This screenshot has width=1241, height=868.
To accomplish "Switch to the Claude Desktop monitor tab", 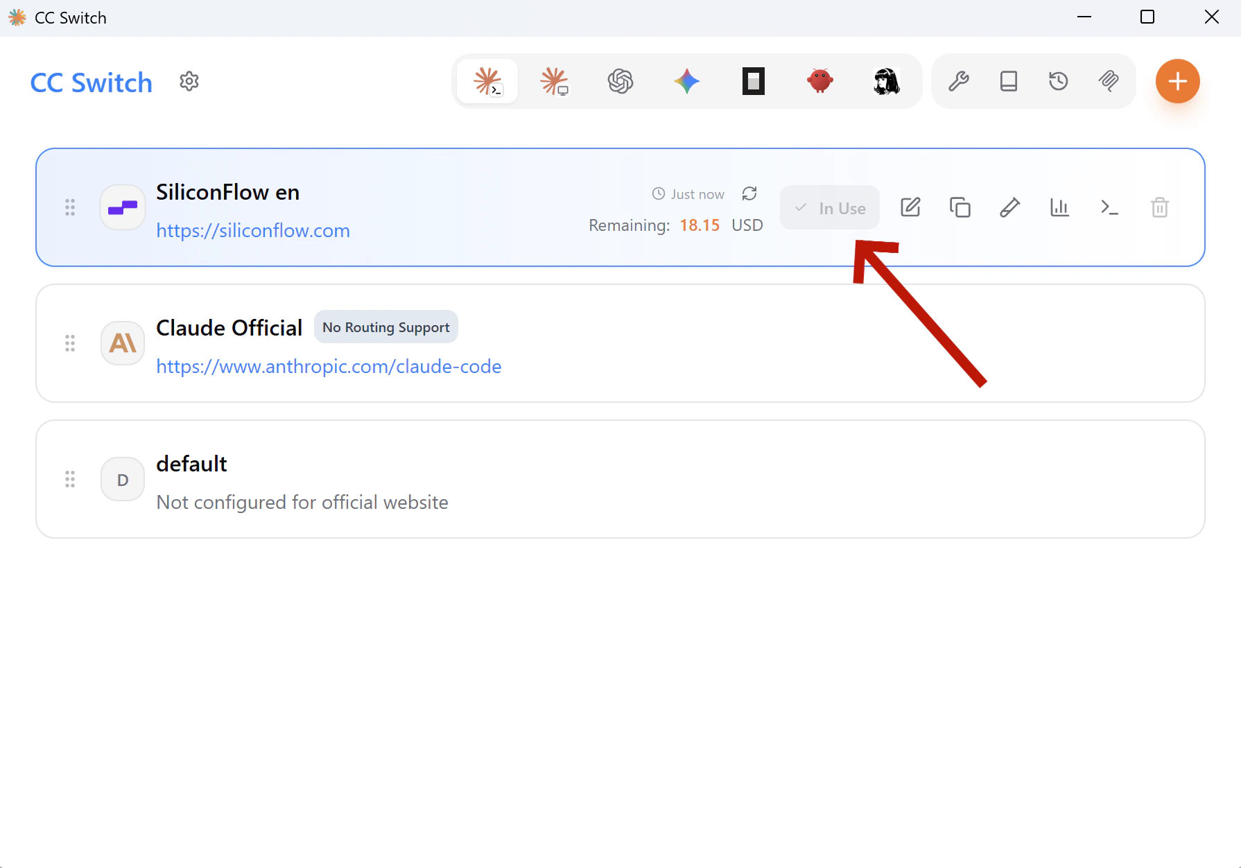I will coord(554,82).
